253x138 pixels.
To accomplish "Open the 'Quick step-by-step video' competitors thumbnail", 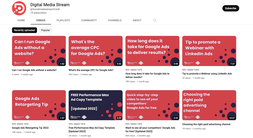I will click(152, 105).
